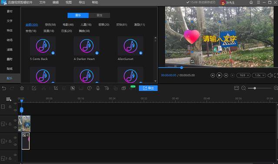Click the stacked cube icon in toolbar
278x164 pixels.
[123, 88]
